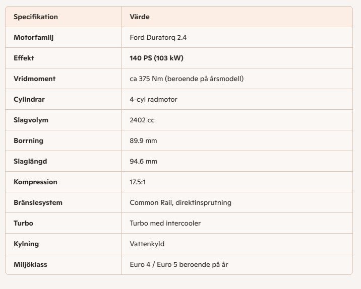This screenshot has width=361, height=289.
Task: Click the 140 PS (103 kW) value
Action: point(156,58)
